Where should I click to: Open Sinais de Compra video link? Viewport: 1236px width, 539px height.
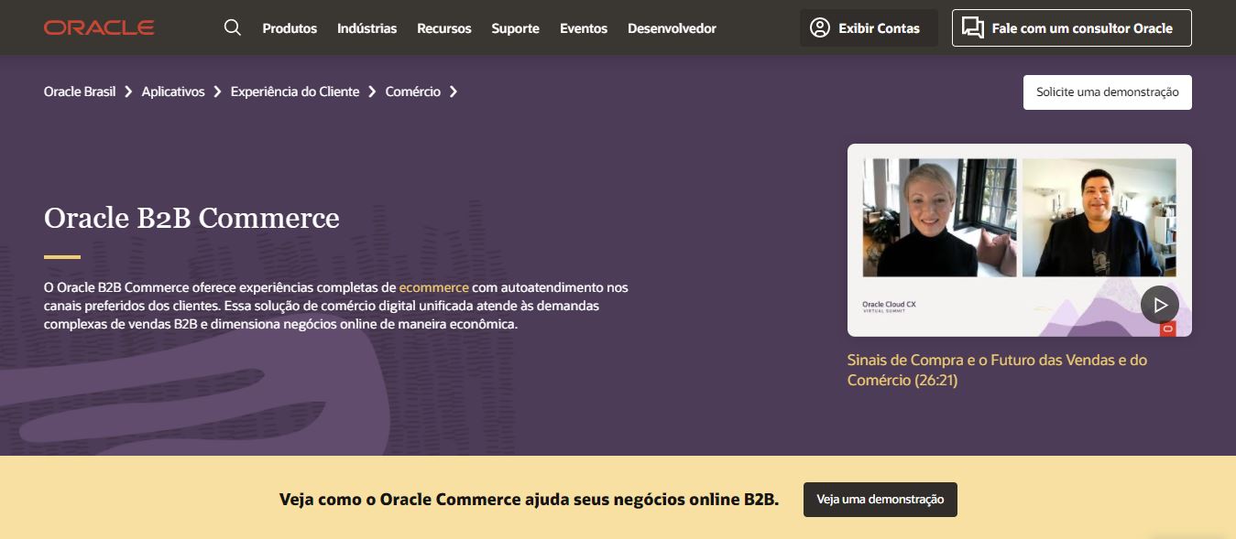coord(997,369)
